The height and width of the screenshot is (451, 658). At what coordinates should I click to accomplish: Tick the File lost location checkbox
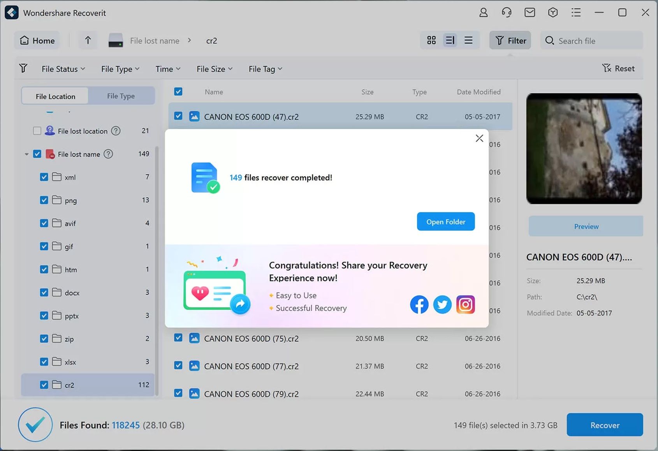point(37,131)
